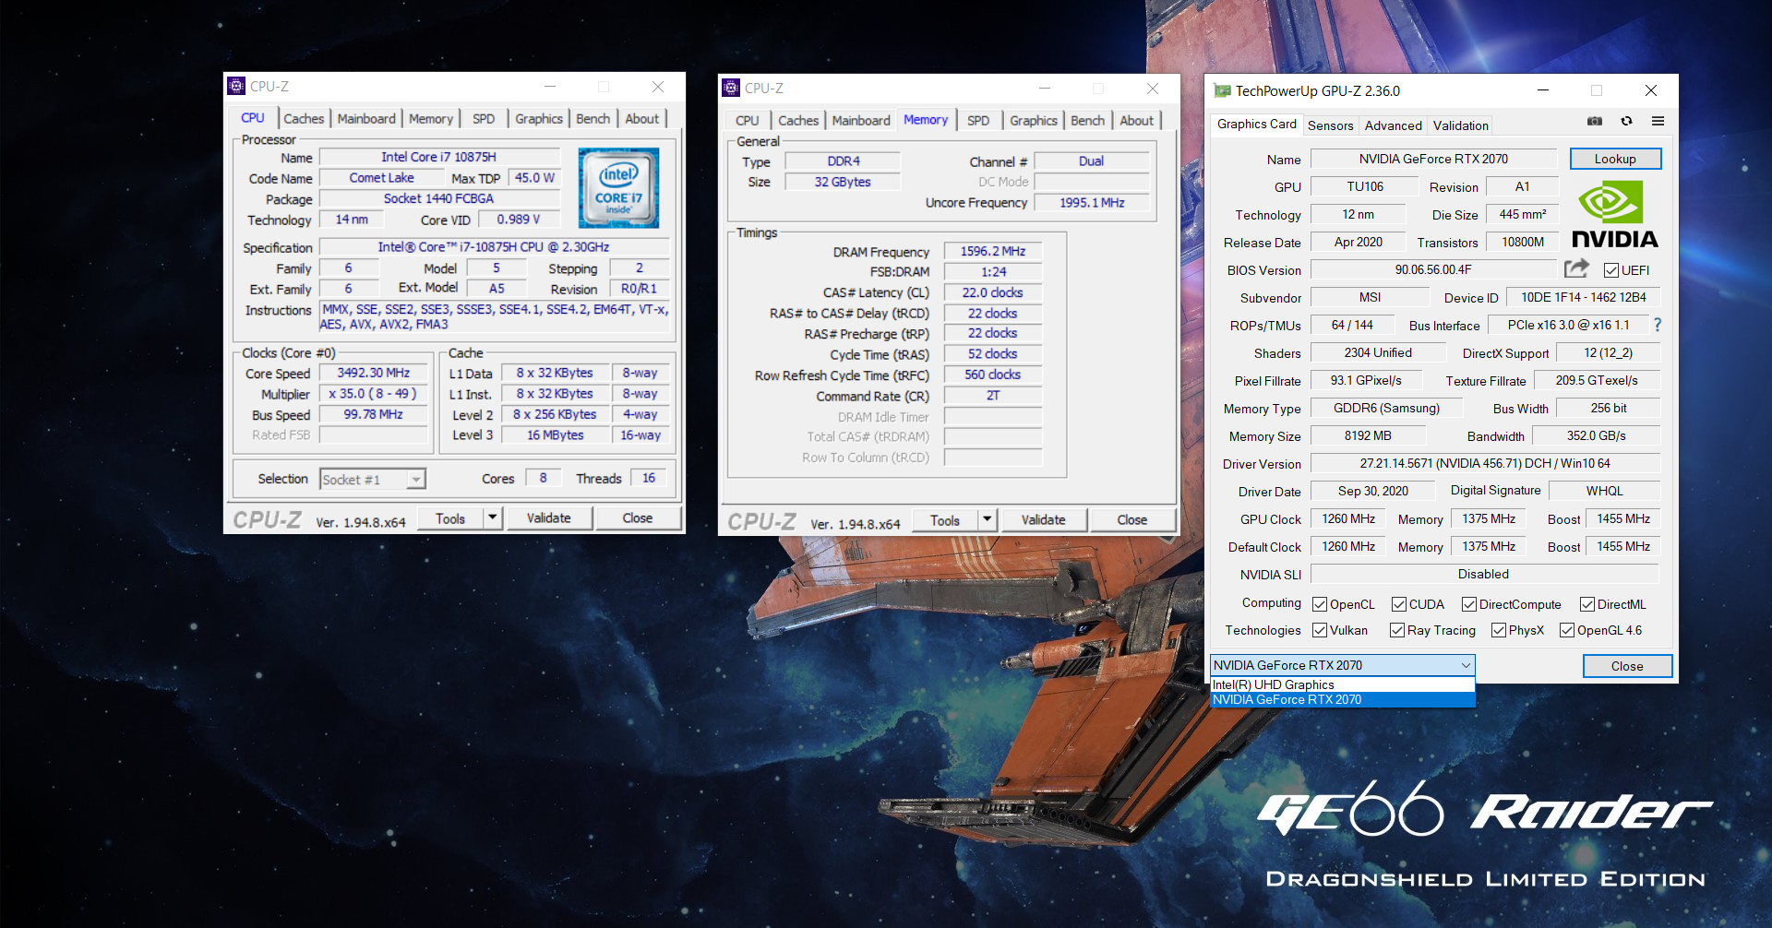Click the Specification field i7-10875H CPU @ 2.30GHz
The width and height of the screenshot is (1772, 928).
tap(494, 247)
